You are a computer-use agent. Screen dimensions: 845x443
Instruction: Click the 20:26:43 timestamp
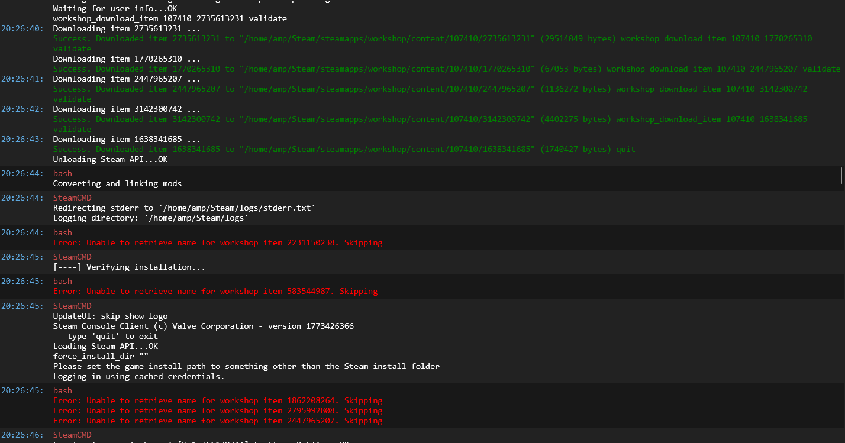[x=21, y=139]
